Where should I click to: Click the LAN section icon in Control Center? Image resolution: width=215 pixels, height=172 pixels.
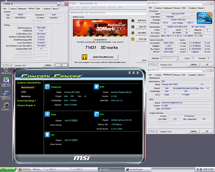(47, 135)
